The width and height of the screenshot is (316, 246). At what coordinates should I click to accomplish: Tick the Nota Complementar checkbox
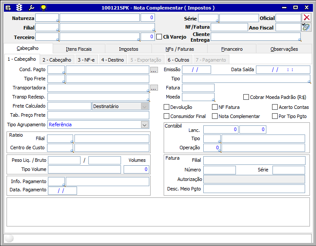[x=215, y=116]
